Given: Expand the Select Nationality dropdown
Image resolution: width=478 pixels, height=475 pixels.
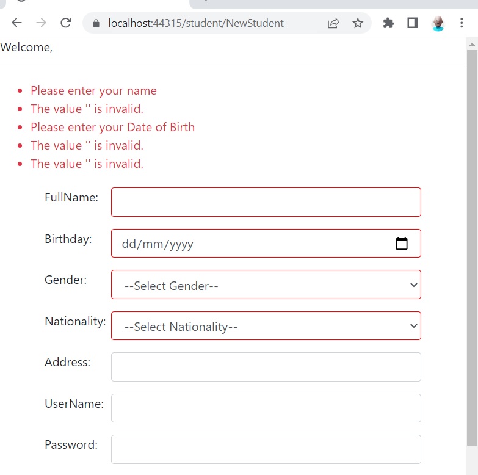Looking at the screenshot, I should [x=266, y=325].
